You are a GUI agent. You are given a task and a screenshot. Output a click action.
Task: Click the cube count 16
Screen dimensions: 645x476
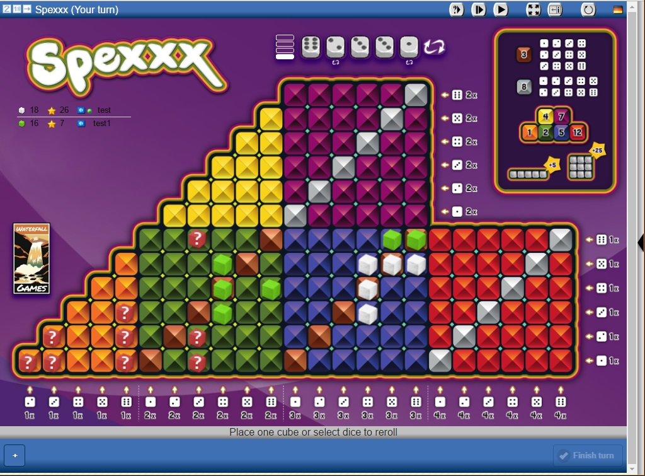pyautogui.click(x=34, y=123)
